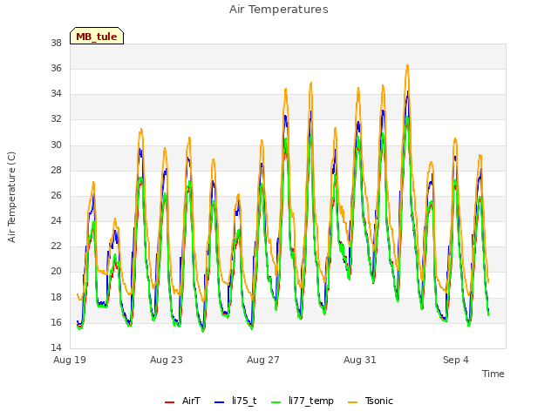This screenshot has width=558, height=418.
Task: Click the Aug 23 x-axis tick label
Action: [x=167, y=360]
